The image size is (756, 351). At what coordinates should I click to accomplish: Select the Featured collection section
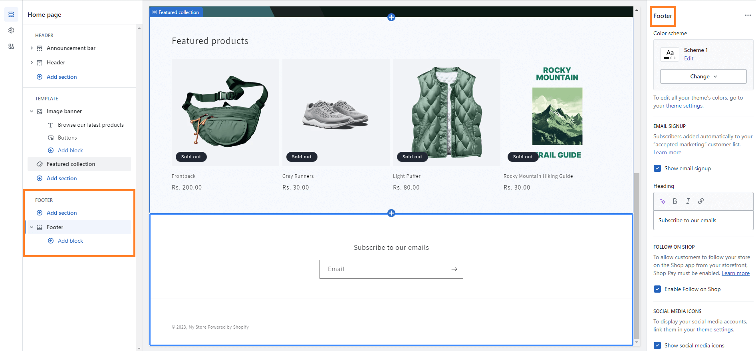(71, 164)
